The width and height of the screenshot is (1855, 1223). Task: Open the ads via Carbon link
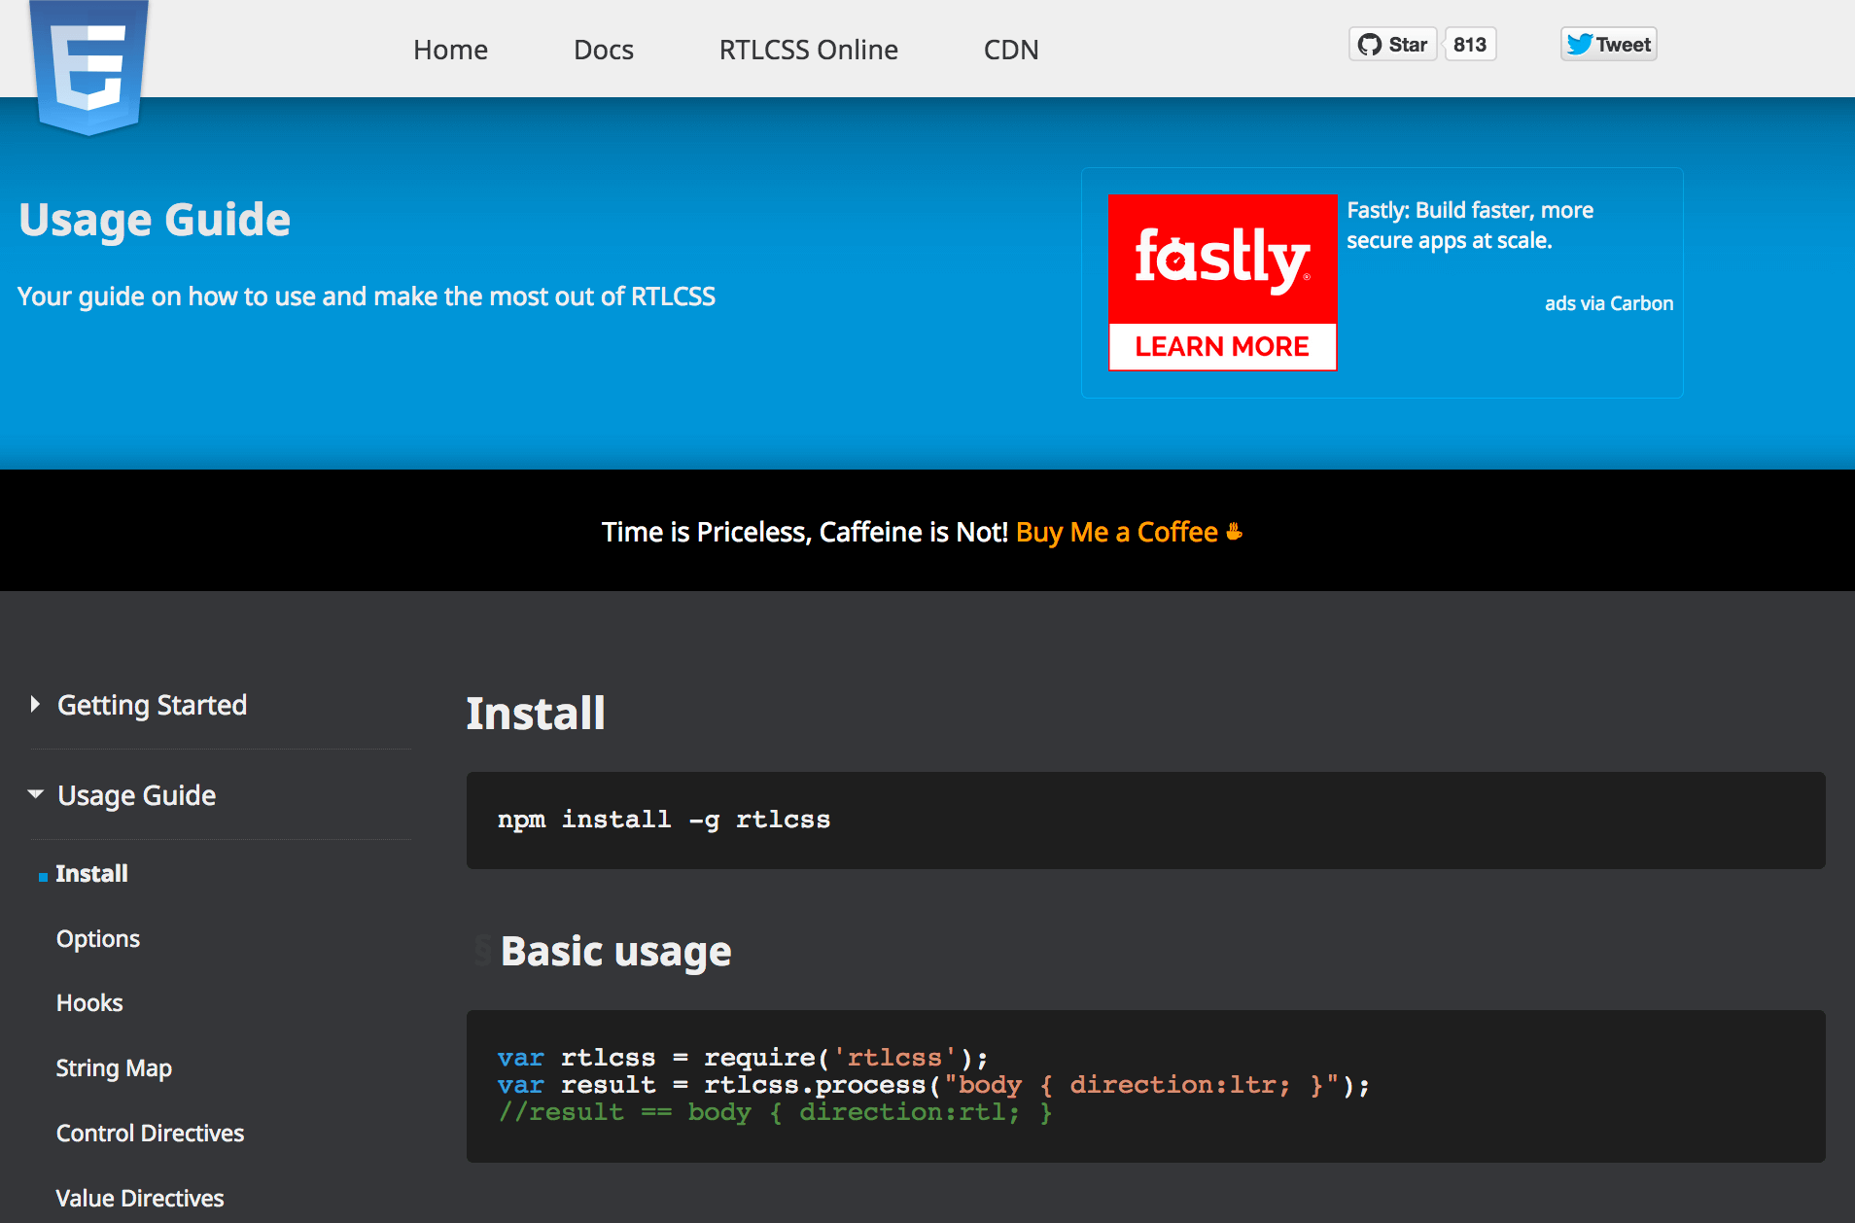pyautogui.click(x=1608, y=302)
